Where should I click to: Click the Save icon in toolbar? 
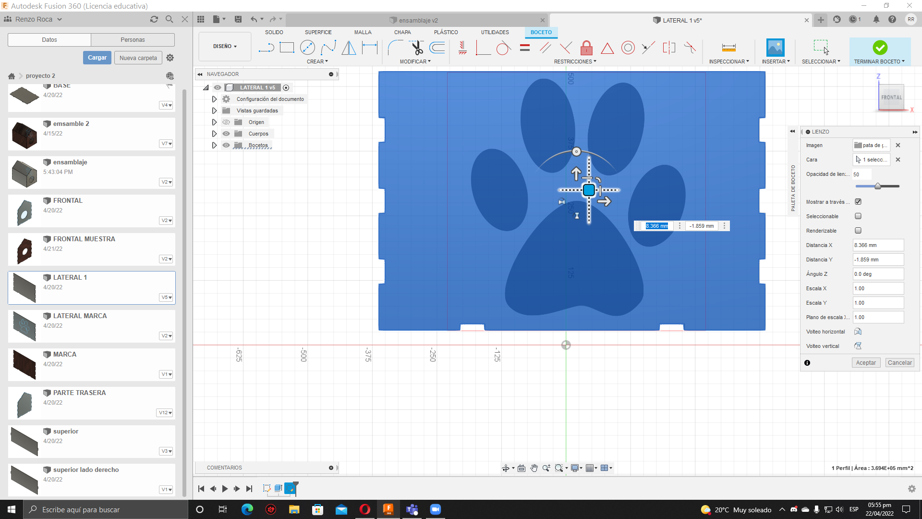(x=238, y=19)
